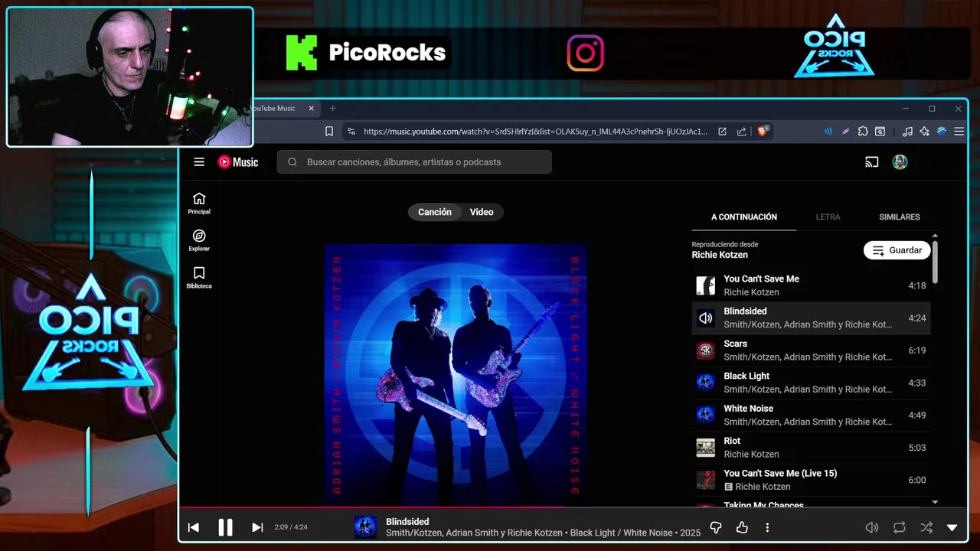The width and height of the screenshot is (980, 551).
Task: Switch to Canción mode
Action: 435,212
